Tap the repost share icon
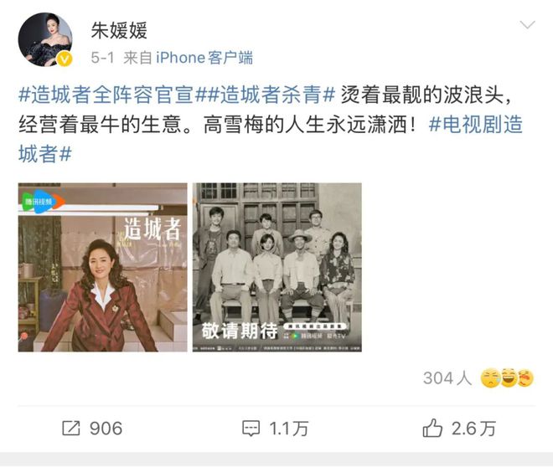553x467 pixels. pos(71,429)
